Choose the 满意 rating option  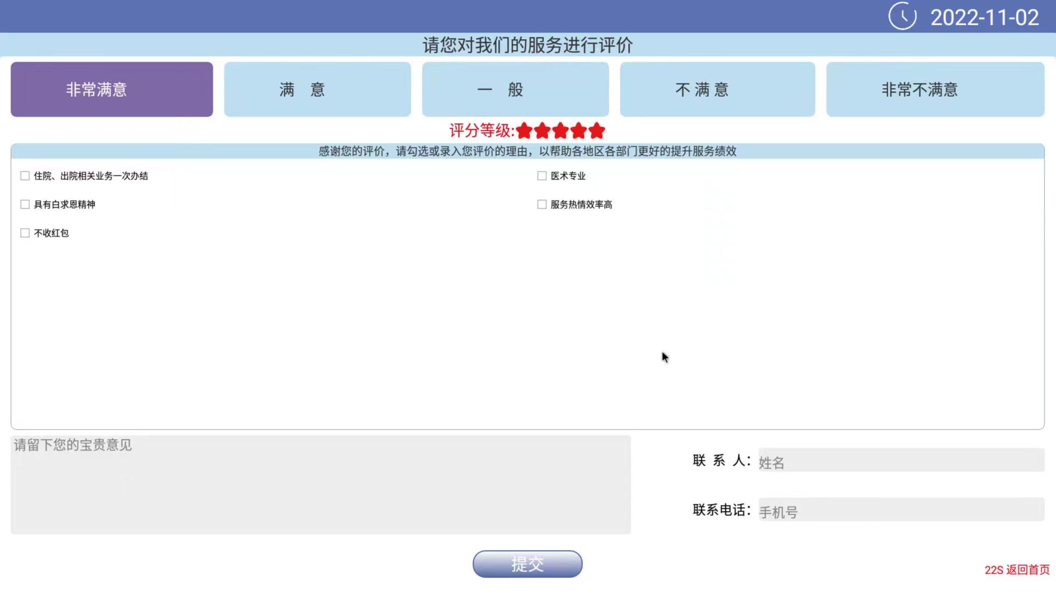click(x=317, y=89)
